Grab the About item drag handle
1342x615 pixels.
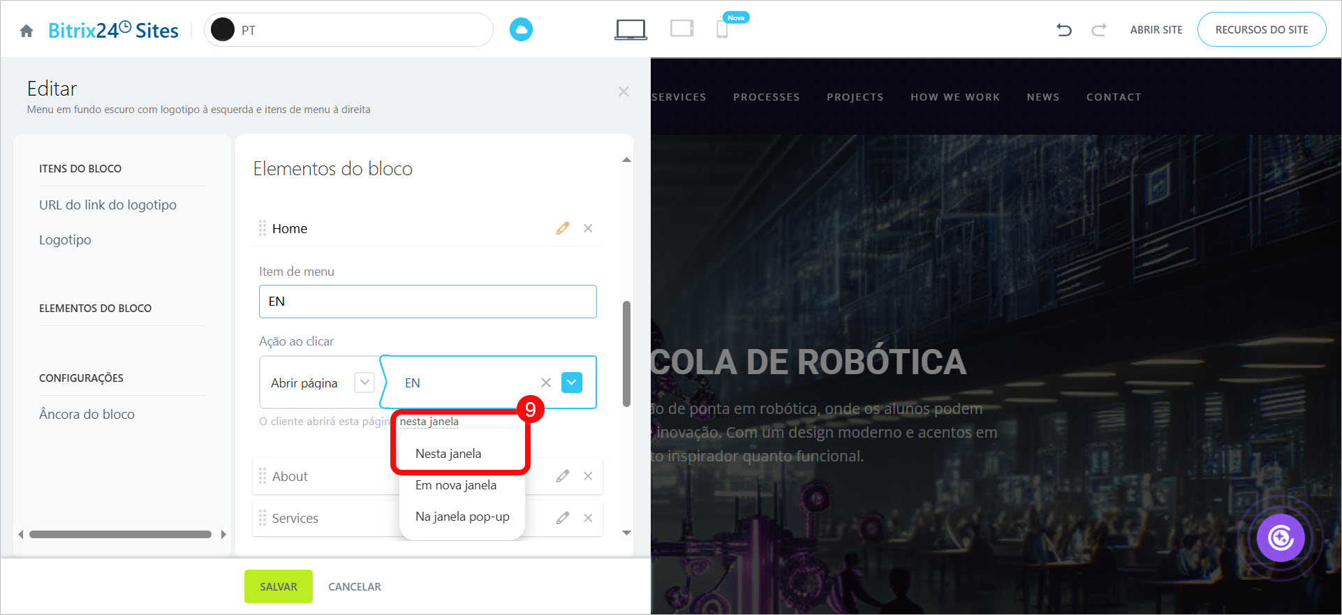[263, 476]
